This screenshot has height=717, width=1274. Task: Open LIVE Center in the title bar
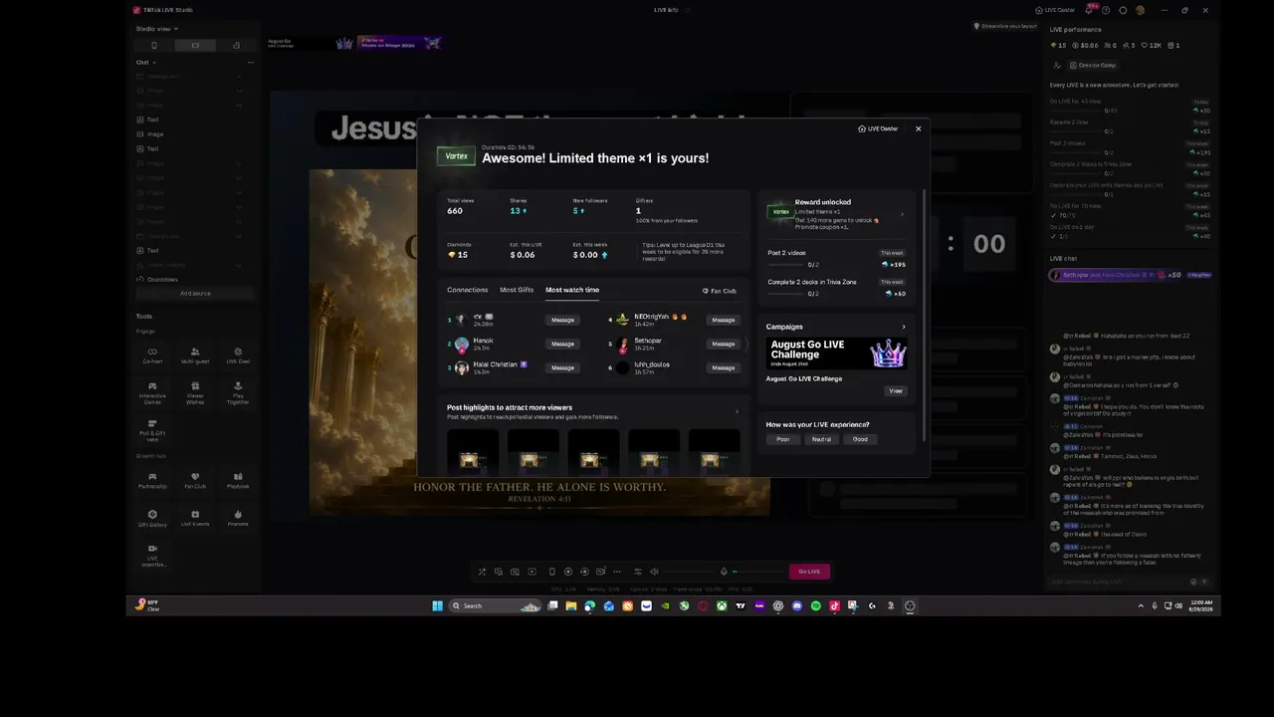pos(1056,10)
